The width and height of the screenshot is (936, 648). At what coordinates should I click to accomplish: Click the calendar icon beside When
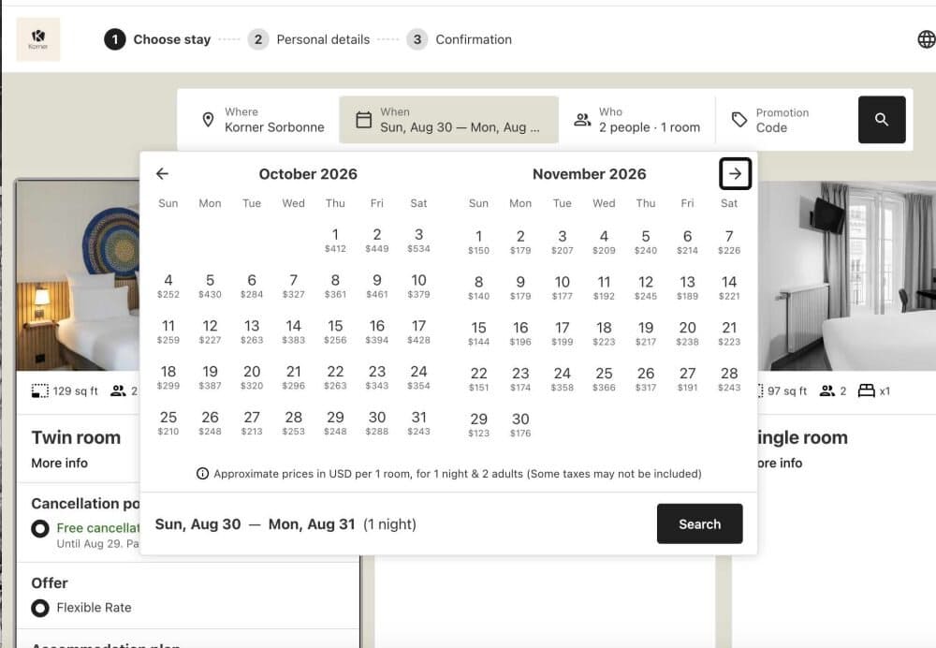pos(363,120)
